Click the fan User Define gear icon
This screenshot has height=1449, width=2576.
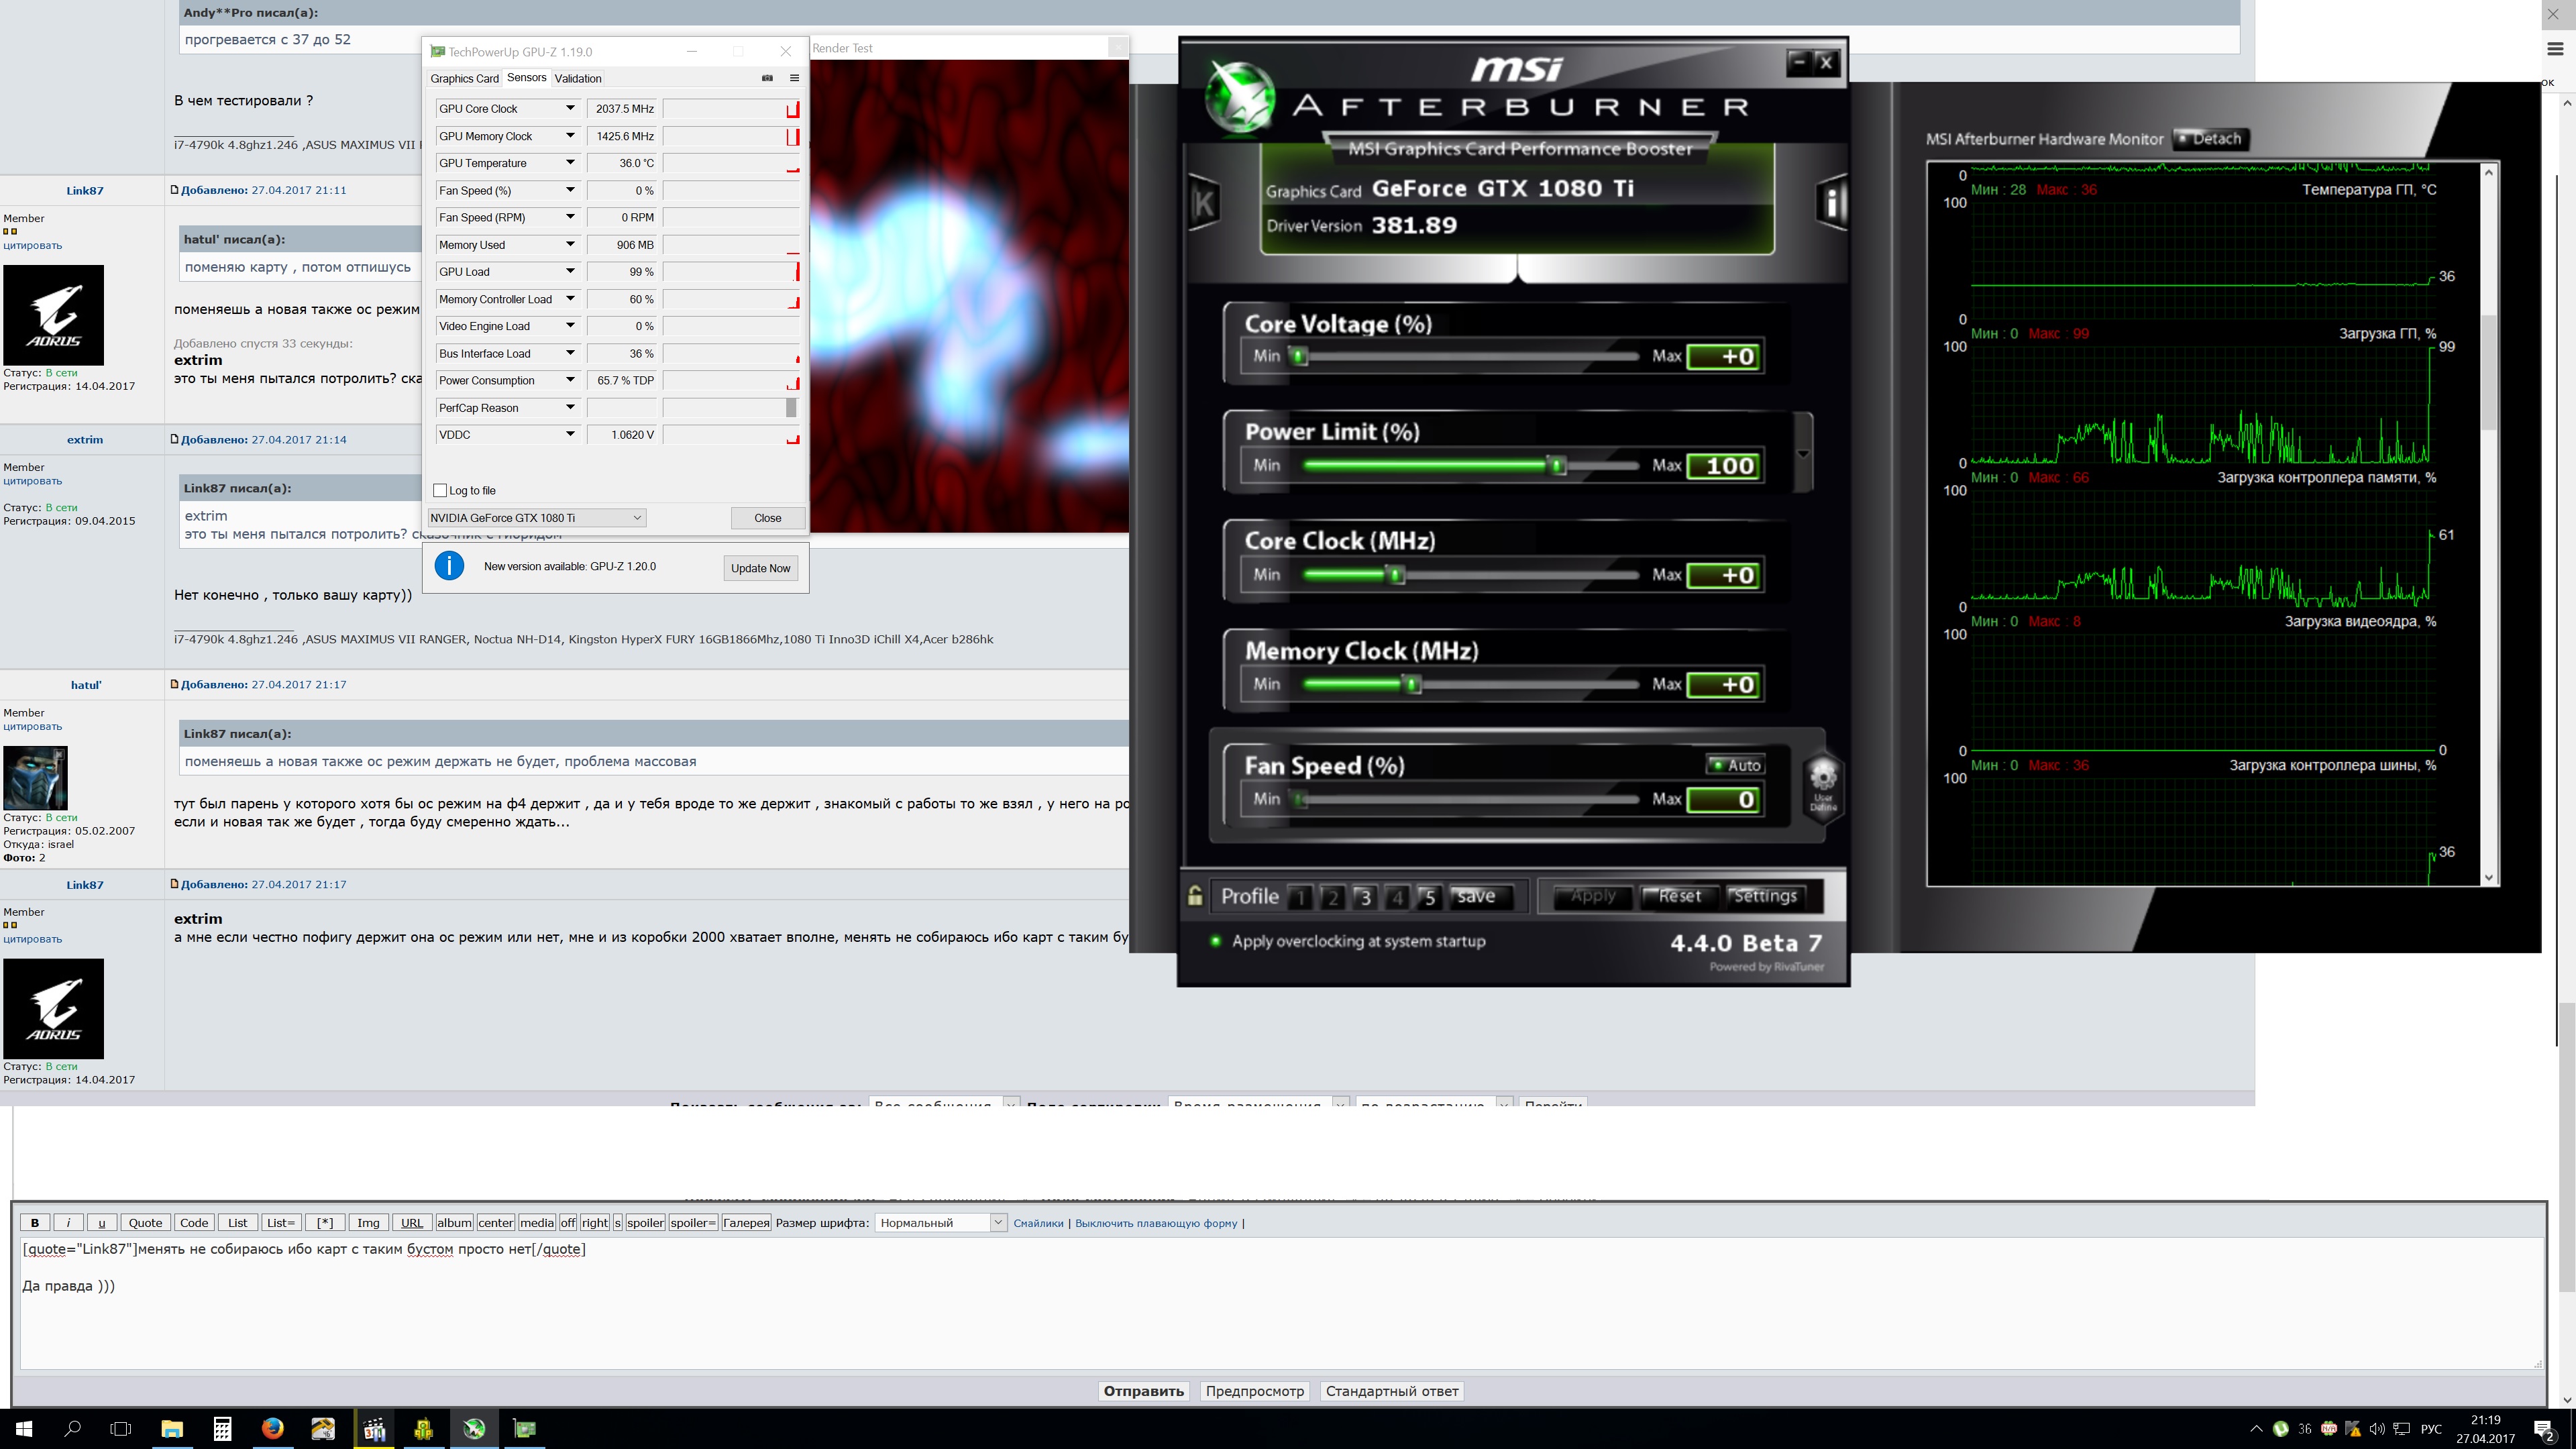click(1823, 785)
